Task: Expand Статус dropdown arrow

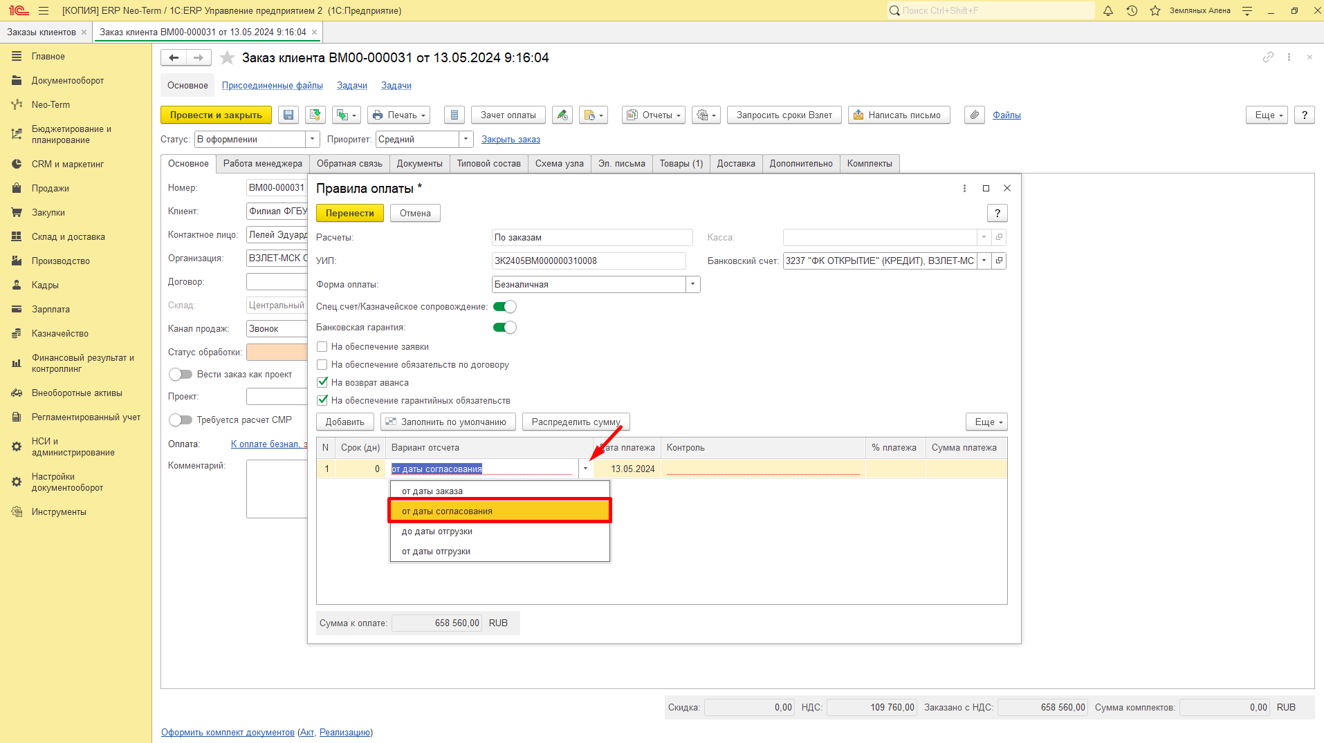Action: tap(312, 139)
